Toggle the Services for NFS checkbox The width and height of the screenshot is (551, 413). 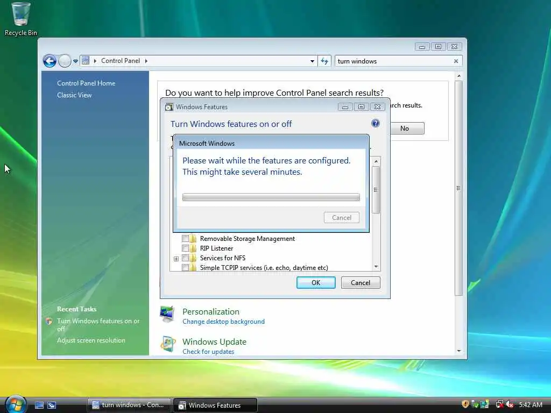pyautogui.click(x=185, y=258)
